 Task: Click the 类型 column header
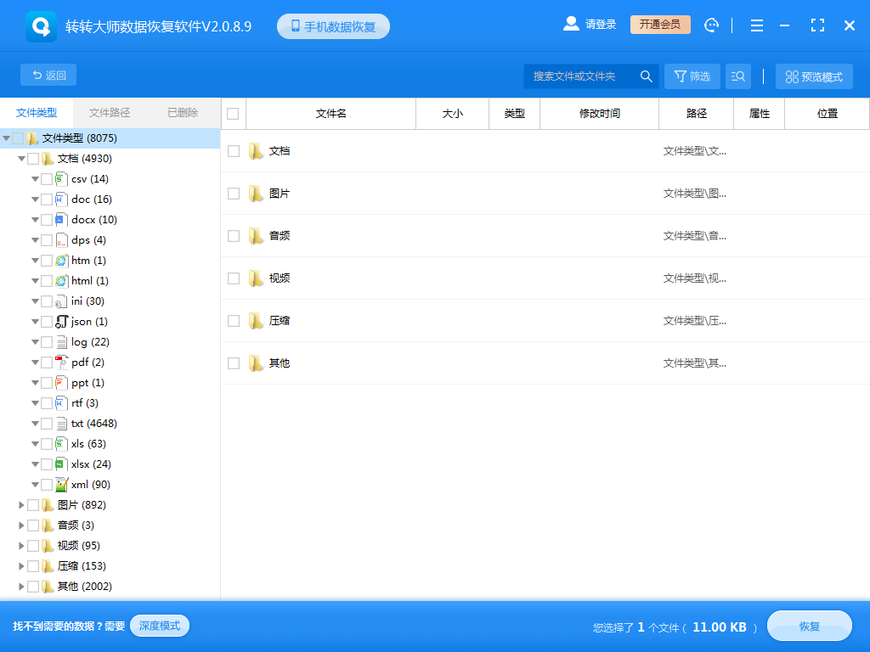tap(514, 114)
